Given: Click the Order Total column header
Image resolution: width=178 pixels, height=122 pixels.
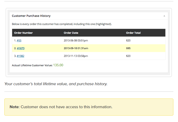Looking at the screenshot, I should pyautogui.click(x=133, y=33).
